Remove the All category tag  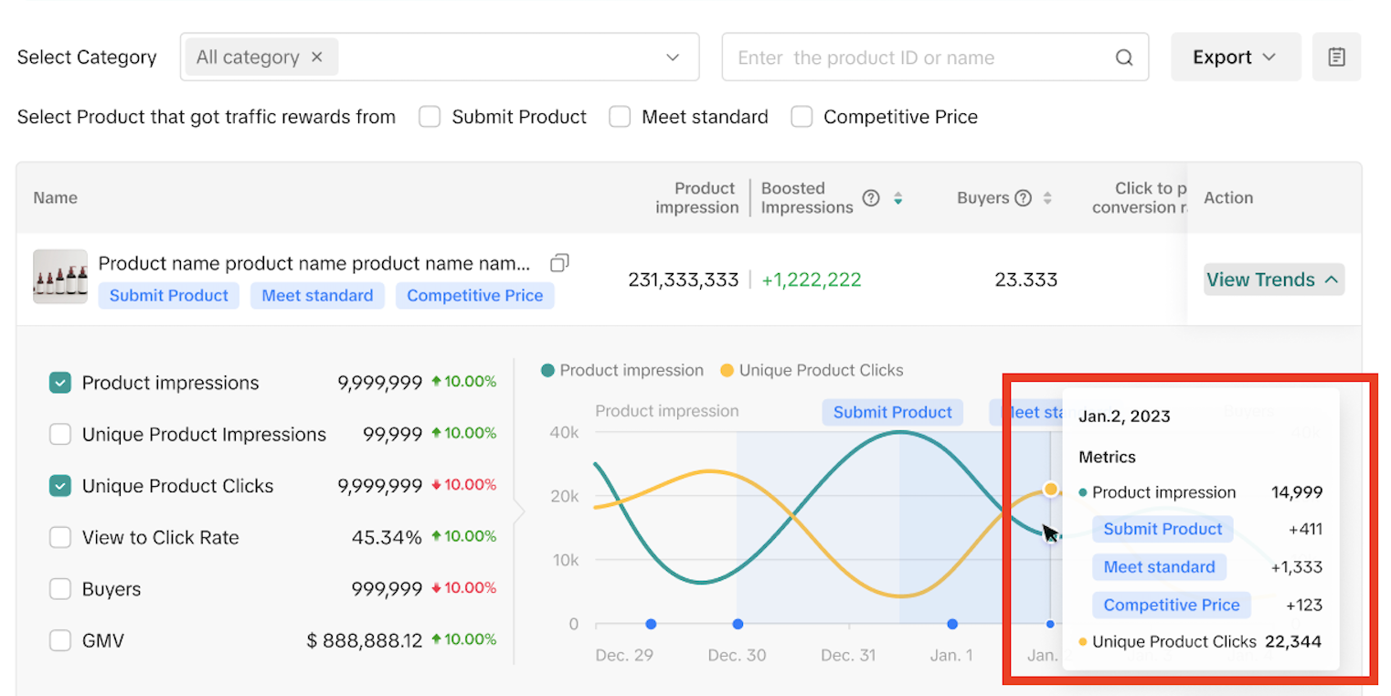point(317,57)
